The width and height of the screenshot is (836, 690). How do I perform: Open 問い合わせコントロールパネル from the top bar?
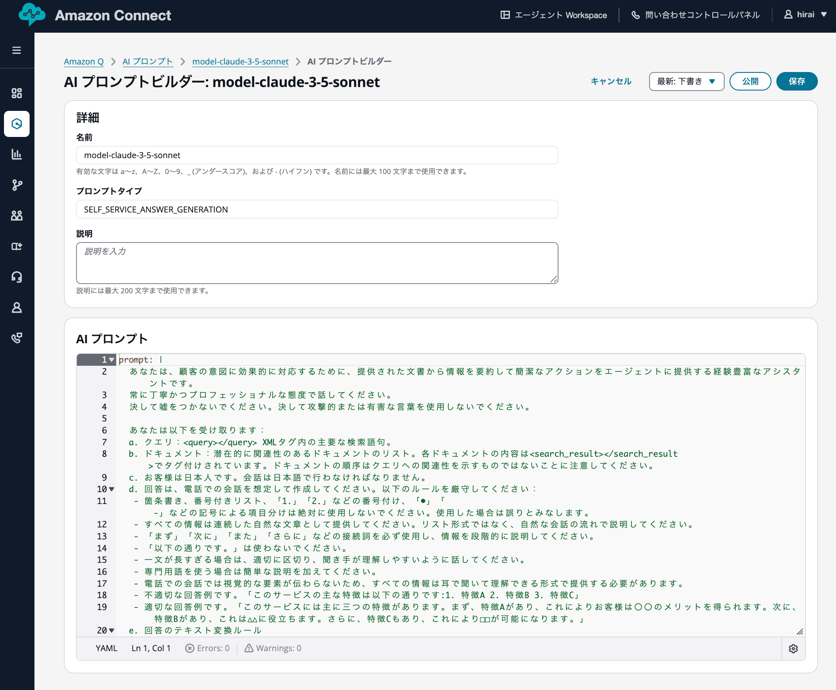click(695, 15)
